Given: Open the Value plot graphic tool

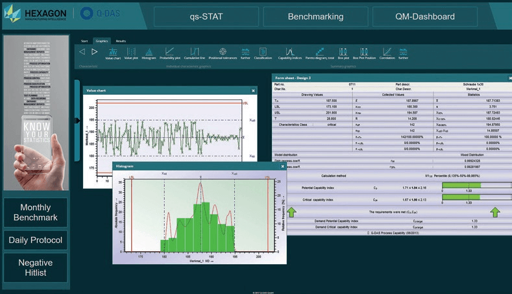Looking at the screenshot, I should (x=131, y=54).
